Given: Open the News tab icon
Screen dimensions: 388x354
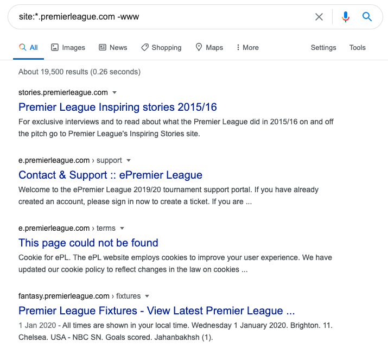Looking at the screenshot, I should 103,47.
